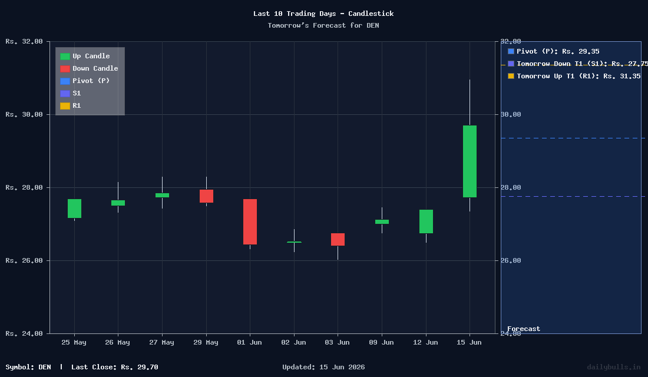Screen dimensions: 648x377
Task: Click the green Up Candle legend swatch
Action: coord(65,56)
